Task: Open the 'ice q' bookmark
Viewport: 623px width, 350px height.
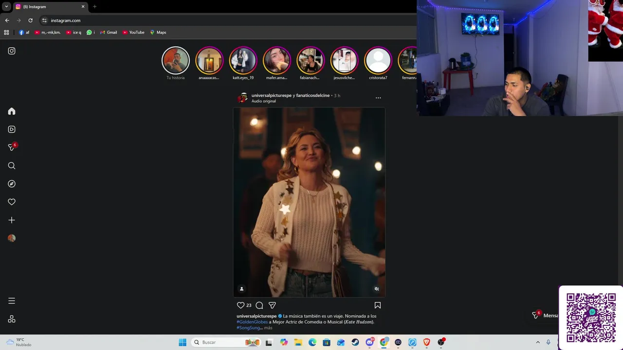Action: pyautogui.click(x=73, y=33)
